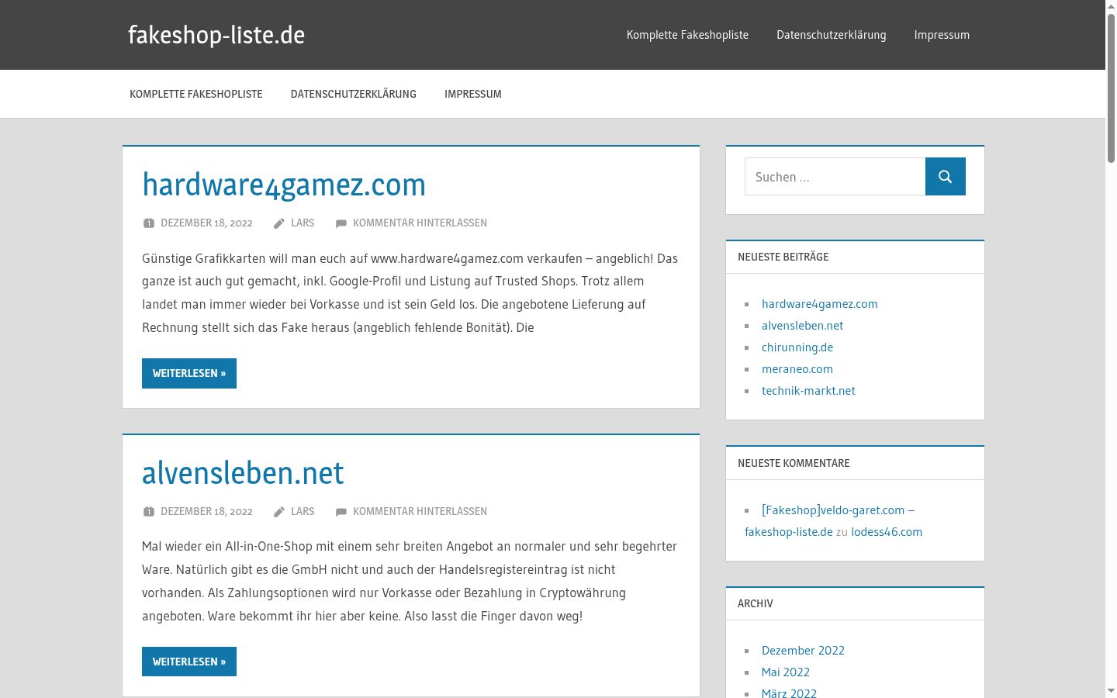
Task: Select DATENSCHUTZERKLÄRUNG in secondary navigation bar
Action: 354,94
